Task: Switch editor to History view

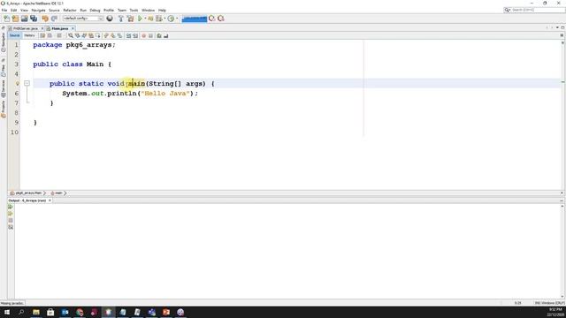Action: coord(29,35)
